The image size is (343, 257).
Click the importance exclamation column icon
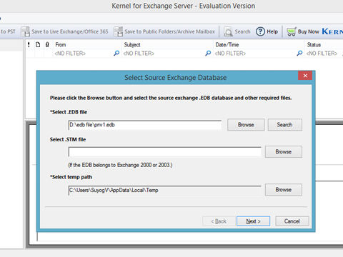(29, 45)
